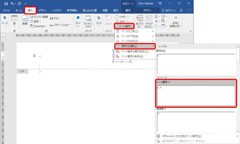Insert a table with the 表 button
Image resolution: width=240 pixels, height=144 pixels.
[15, 21]
